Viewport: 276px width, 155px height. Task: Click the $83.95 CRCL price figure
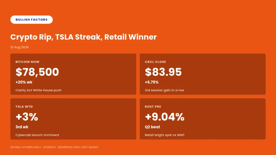coord(163,72)
